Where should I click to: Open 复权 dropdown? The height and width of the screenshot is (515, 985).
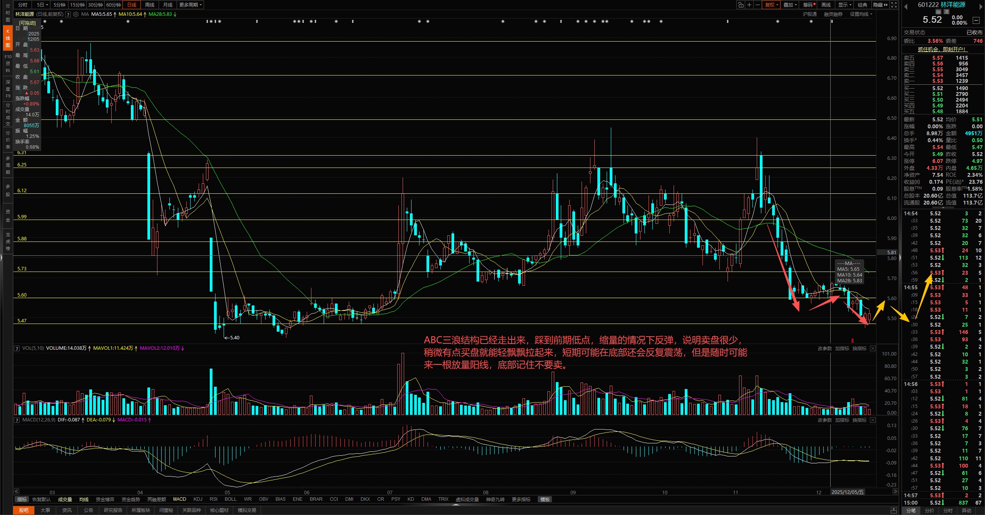coord(771,5)
